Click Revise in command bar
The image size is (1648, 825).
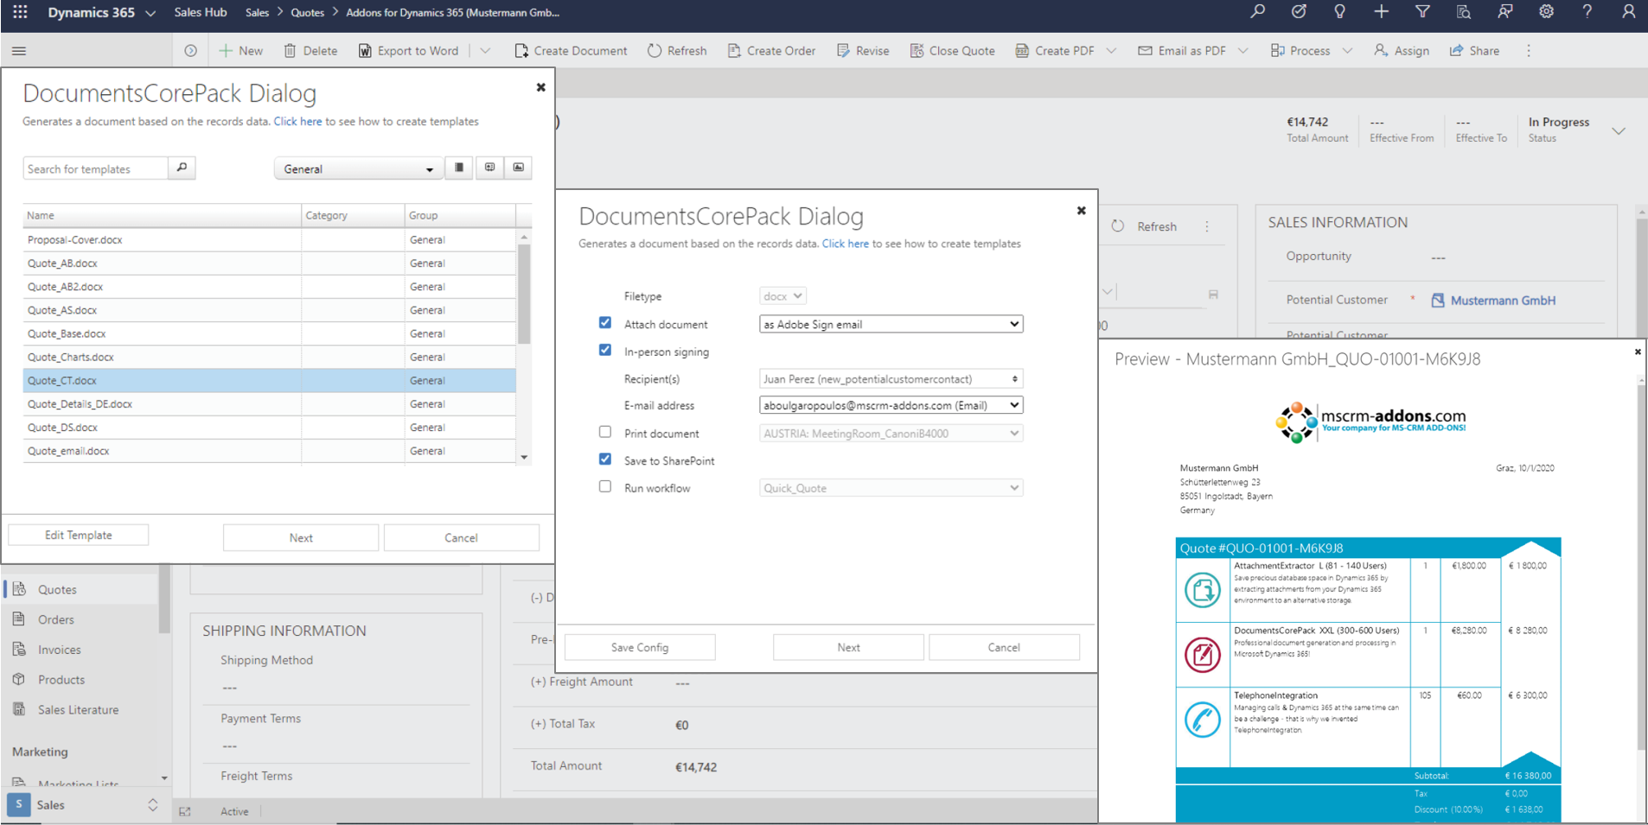pos(863,51)
